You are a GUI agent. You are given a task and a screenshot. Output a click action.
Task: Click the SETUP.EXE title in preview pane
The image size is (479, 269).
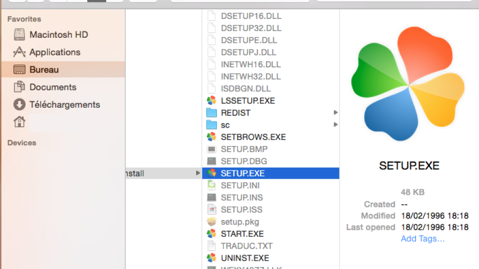click(409, 166)
